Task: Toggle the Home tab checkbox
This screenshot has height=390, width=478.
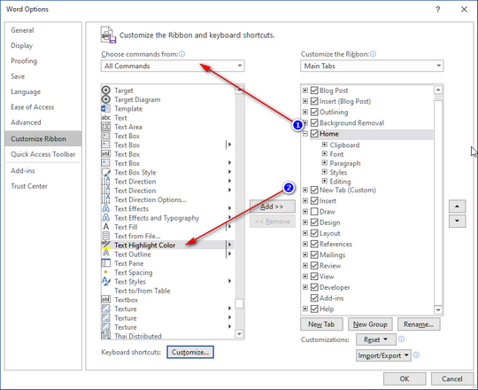Action: 314,134
